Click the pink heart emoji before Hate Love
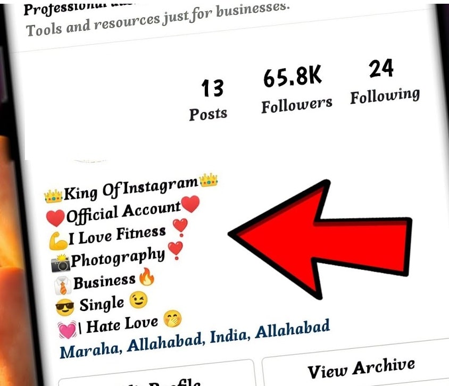Screen dimensions: 449x386 click(x=67, y=330)
